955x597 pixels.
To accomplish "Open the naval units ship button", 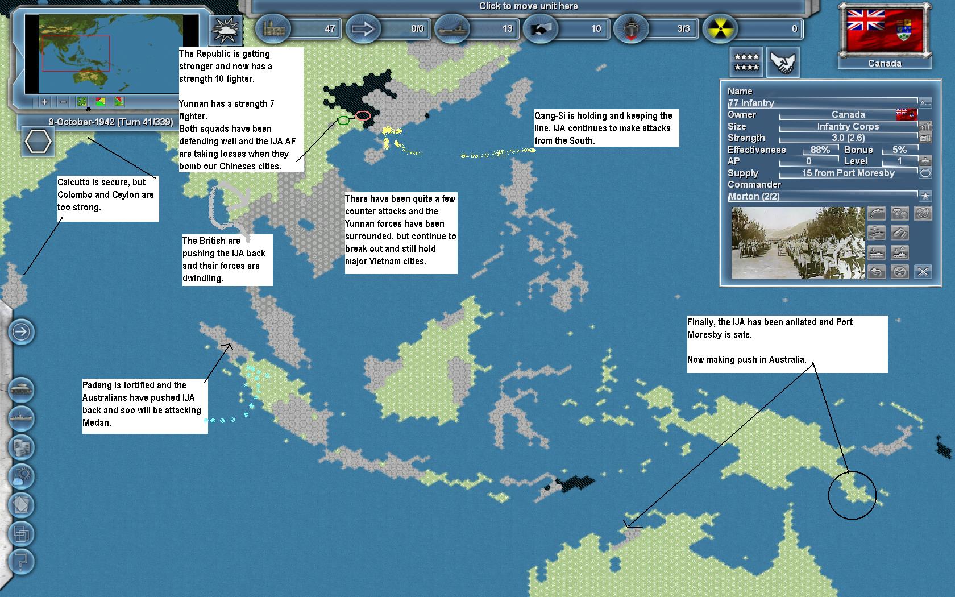I will coord(22,418).
